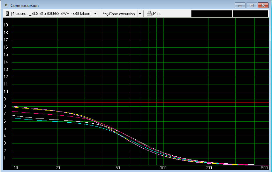Expand the graph type dropdown arrow
272x172 pixels.
click(x=140, y=14)
